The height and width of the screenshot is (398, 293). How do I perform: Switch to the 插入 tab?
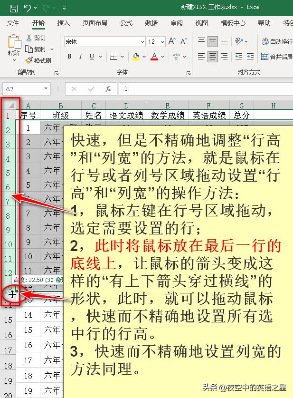tap(63, 23)
